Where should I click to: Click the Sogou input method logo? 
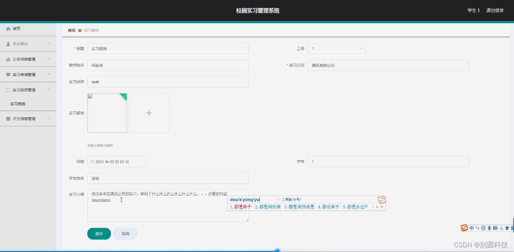[x=464, y=228]
